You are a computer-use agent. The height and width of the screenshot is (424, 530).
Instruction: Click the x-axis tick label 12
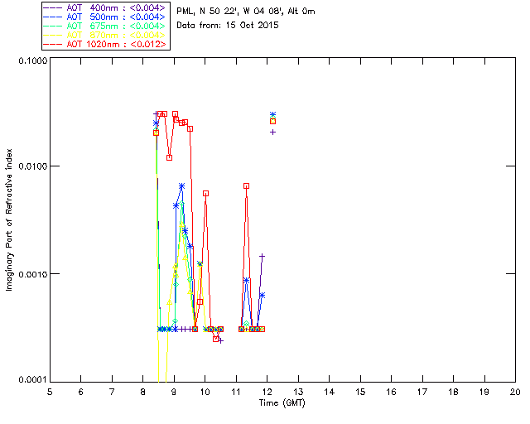[x=267, y=392]
